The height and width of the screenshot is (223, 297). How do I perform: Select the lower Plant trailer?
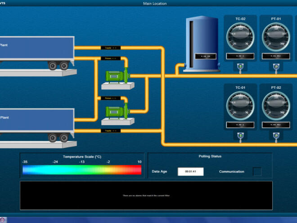(37, 125)
